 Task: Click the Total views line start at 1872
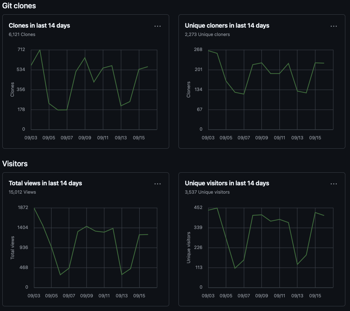[x=34, y=208]
